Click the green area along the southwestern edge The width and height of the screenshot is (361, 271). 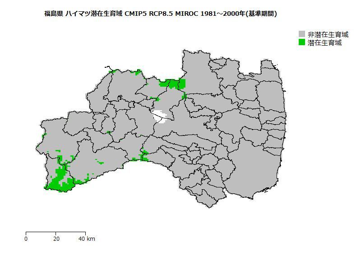pos(53,187)
